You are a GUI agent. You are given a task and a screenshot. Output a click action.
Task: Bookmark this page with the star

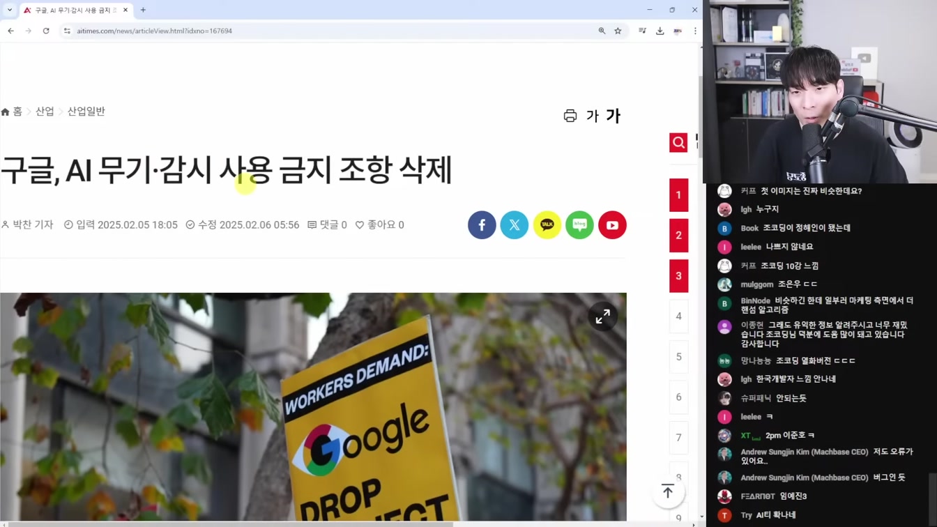(x=618, y=31)
